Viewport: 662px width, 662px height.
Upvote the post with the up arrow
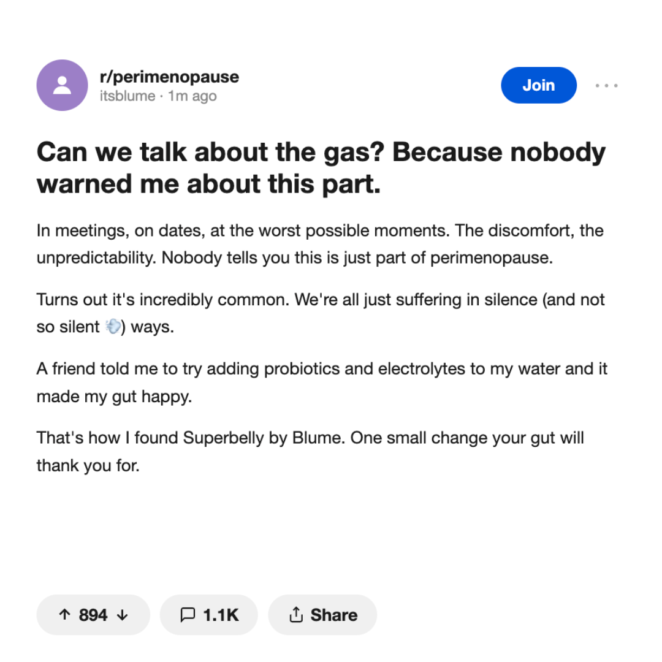point(64,615)
